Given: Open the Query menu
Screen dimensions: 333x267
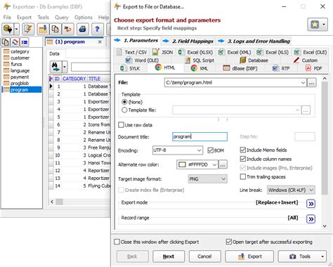Looking at the screenshot, I should coord(62,18).
